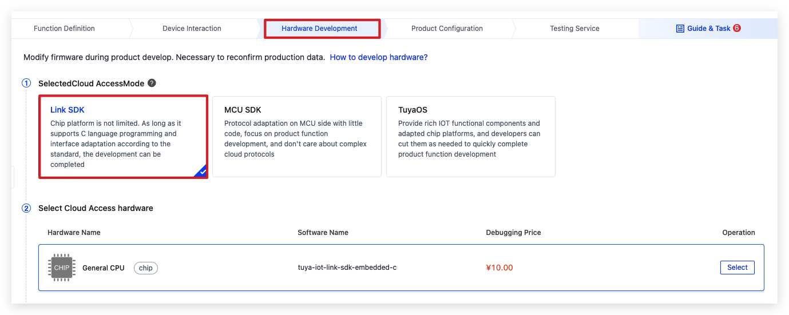This screenshot has width=789, height=315.
Task: Switch to the Testing Service step
Action: point(574,29)
